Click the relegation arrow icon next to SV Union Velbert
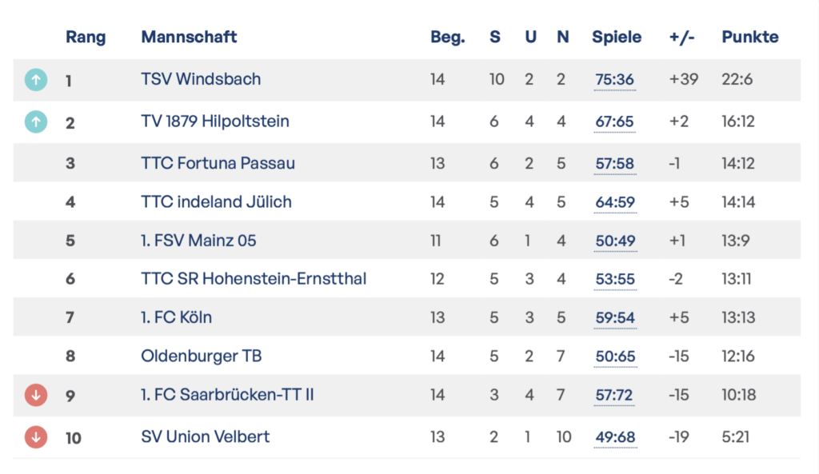Image resolution: width=819 pixels, height=474 pixels. pos(36,437)
